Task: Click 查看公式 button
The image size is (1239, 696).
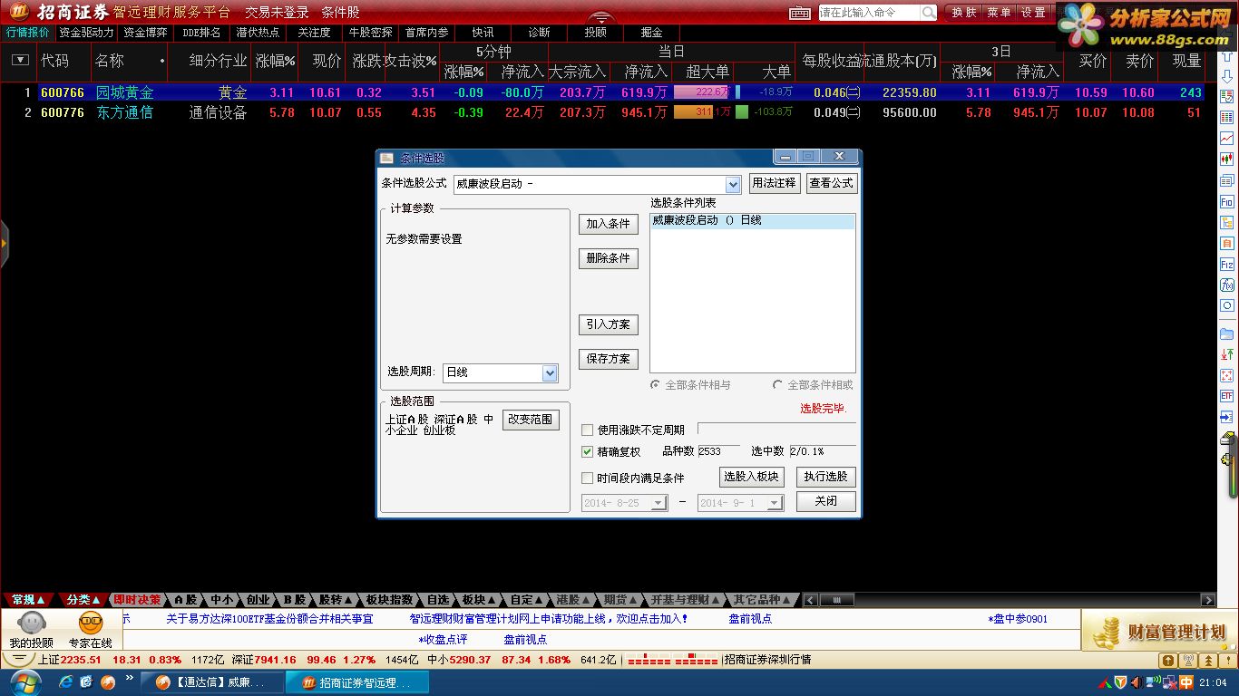Action: (x=831, y=183)
